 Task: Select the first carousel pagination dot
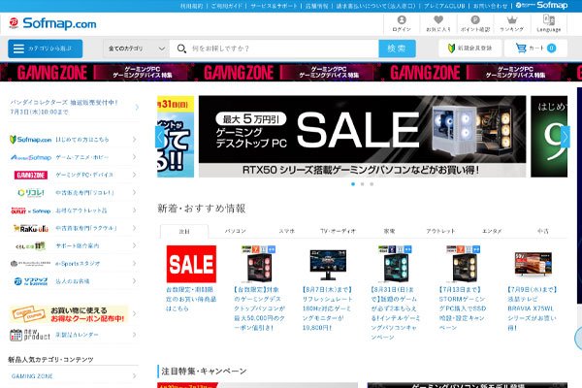353,184
